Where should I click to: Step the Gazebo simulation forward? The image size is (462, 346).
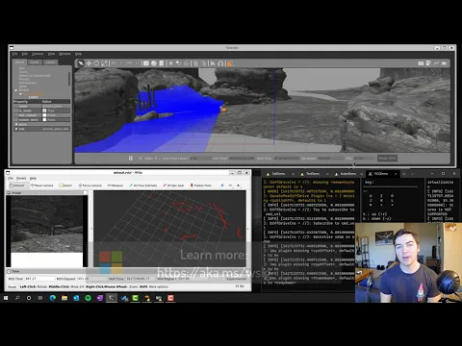tap(141, 159)
